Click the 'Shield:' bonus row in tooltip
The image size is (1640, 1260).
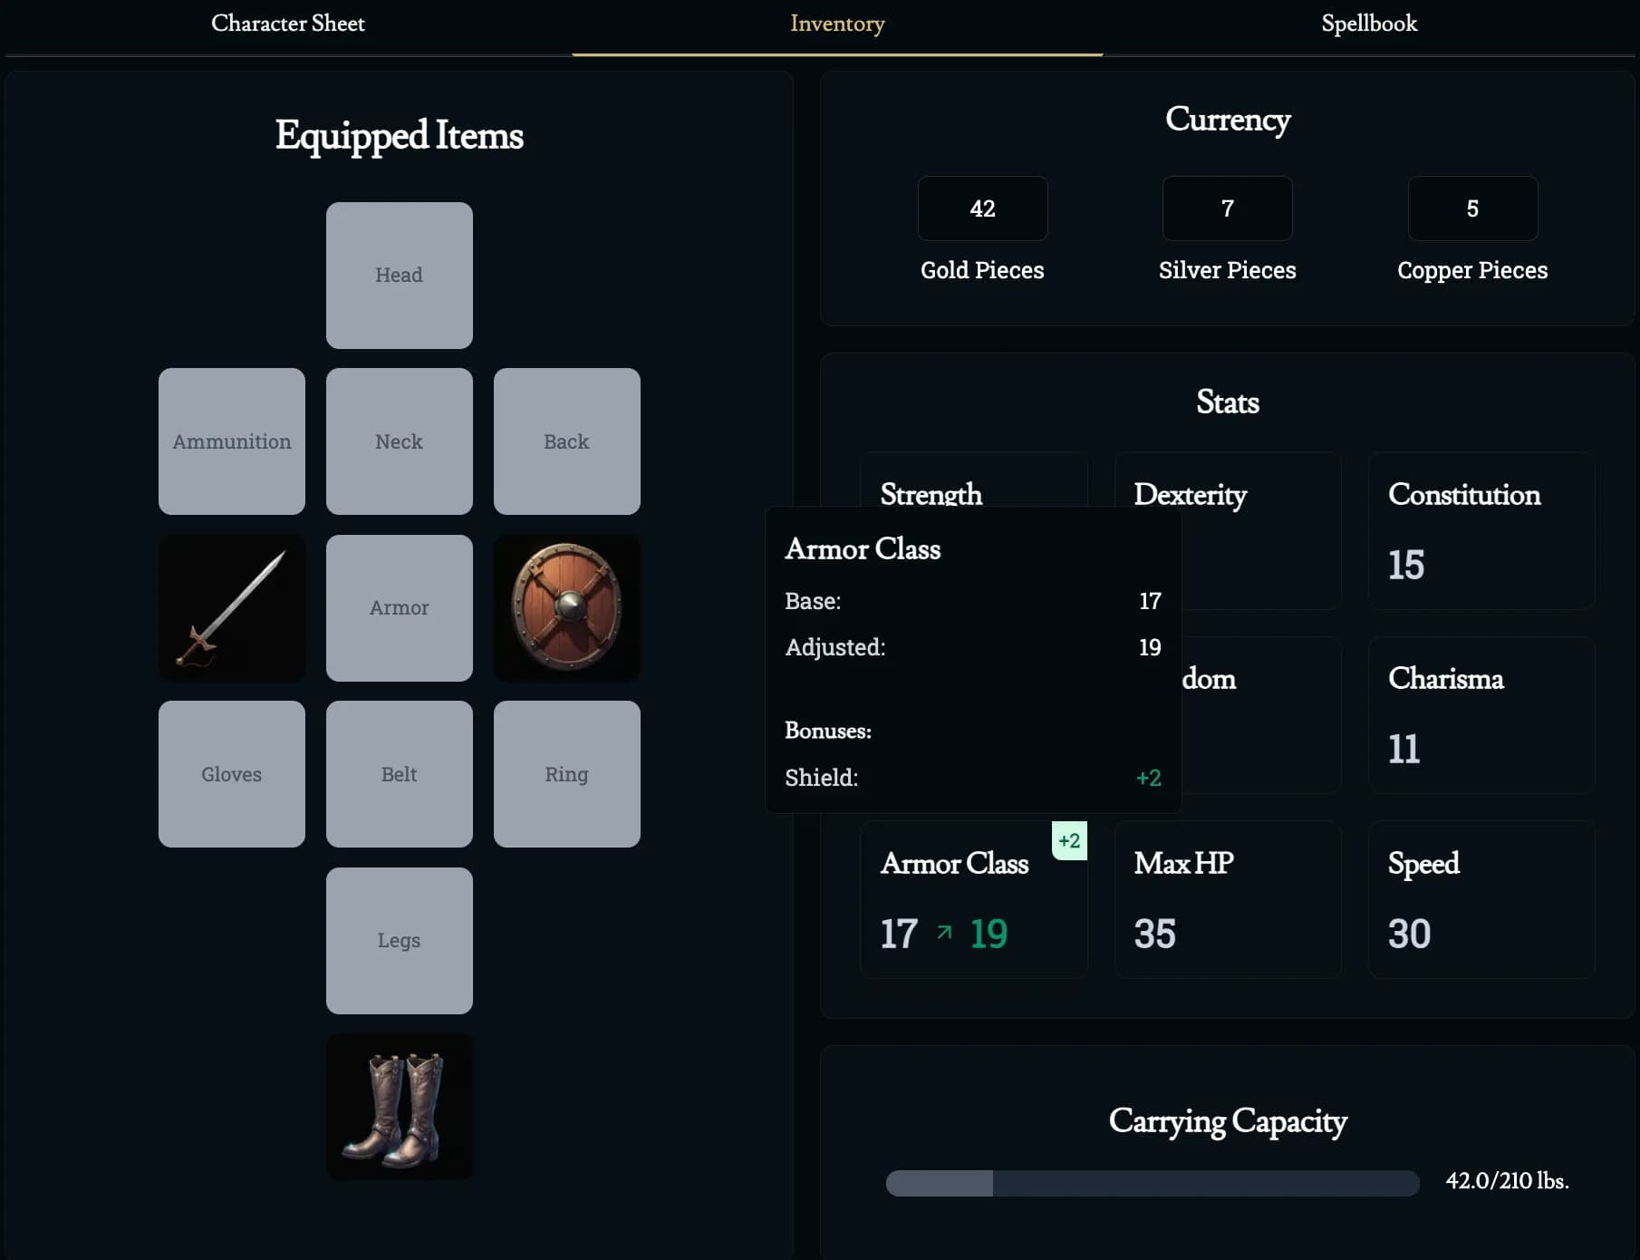coord(973,778)
